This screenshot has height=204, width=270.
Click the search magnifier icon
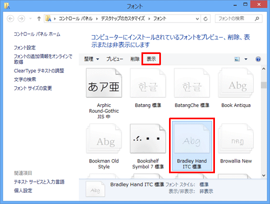[x=257, y=18]
